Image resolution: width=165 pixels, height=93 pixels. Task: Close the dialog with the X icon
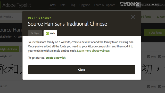(133, 17)
